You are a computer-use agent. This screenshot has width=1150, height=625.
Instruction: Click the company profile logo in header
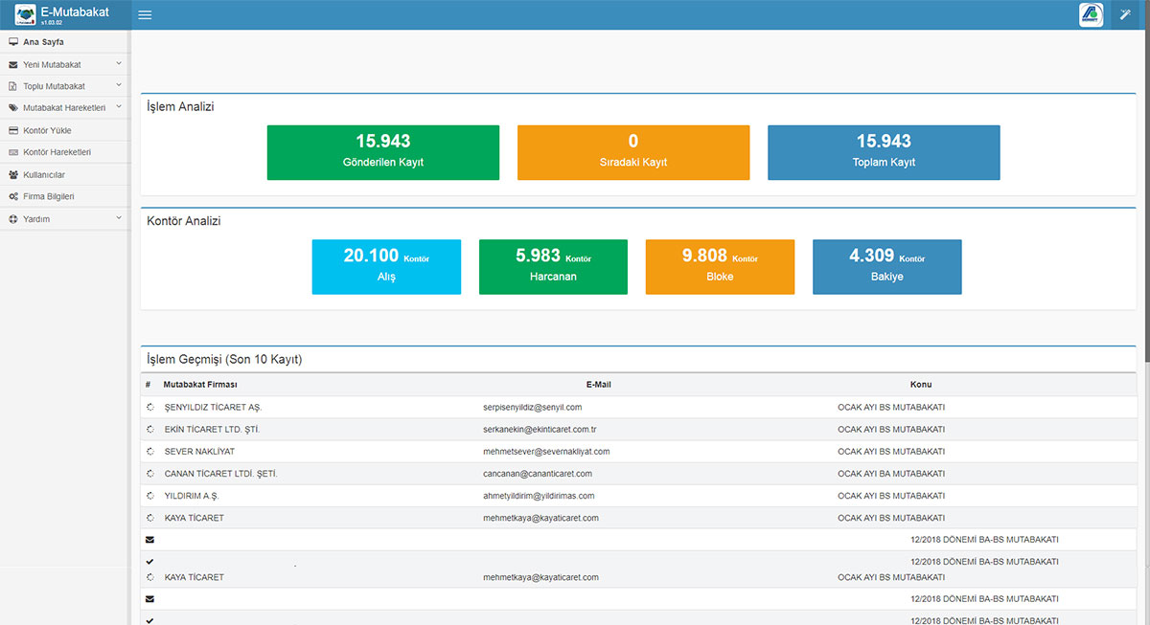1091,15
